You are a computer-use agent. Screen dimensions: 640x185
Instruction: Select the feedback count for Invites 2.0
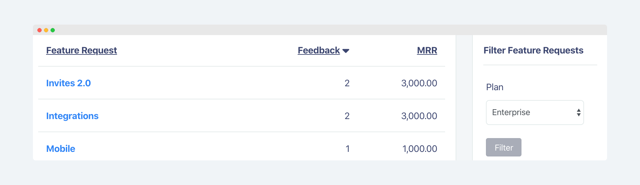click(347, 83)
